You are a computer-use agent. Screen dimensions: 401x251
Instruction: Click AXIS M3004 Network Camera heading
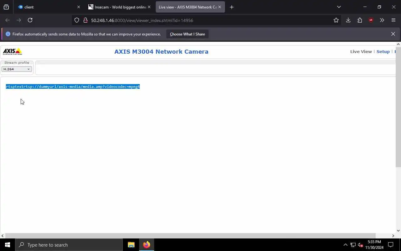point(161,51)
